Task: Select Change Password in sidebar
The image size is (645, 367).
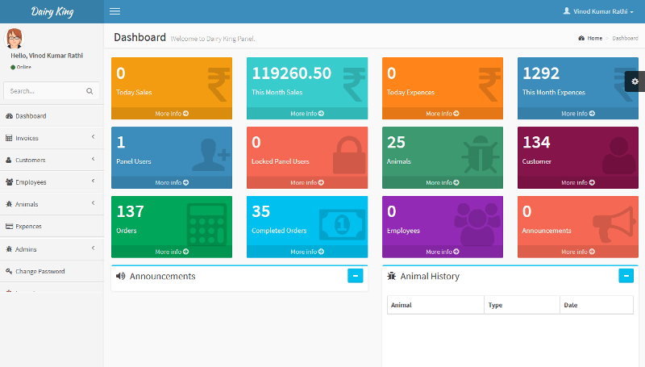Action: click(40, 271)
